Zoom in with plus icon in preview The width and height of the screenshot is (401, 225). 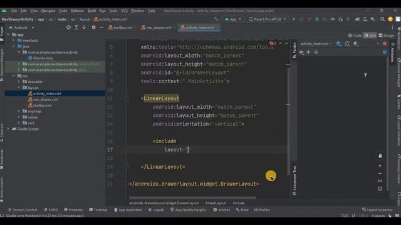pos(380,166)
